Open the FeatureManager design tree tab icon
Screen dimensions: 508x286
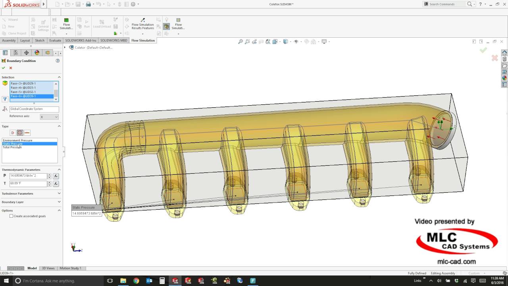[5, 53]
